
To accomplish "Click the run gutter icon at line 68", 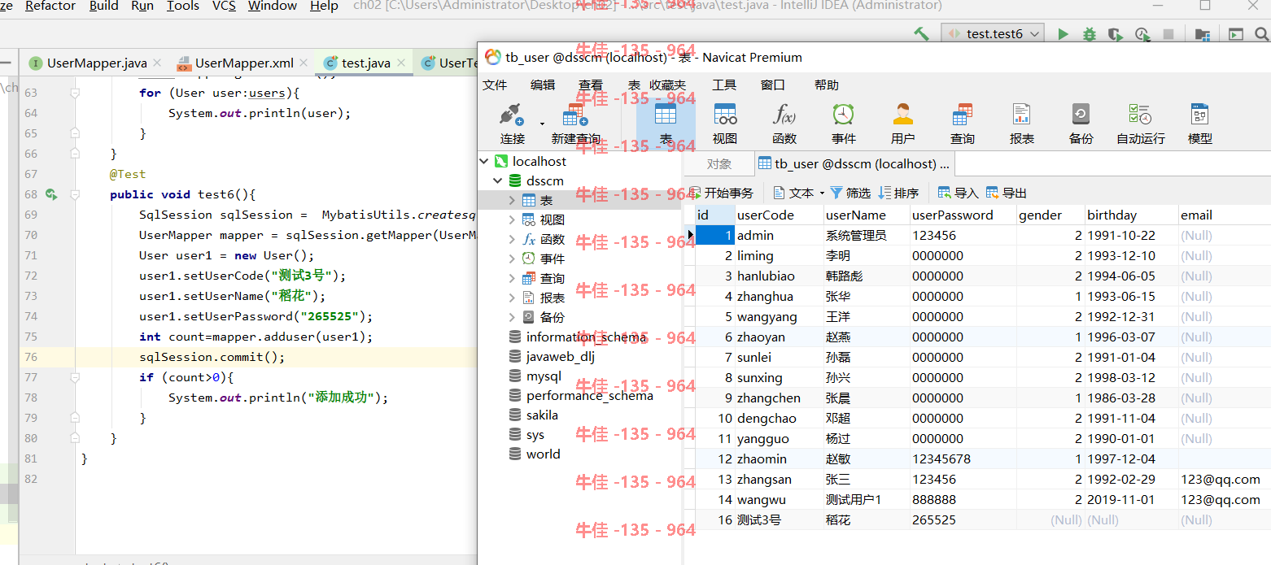I will [51, 194].
